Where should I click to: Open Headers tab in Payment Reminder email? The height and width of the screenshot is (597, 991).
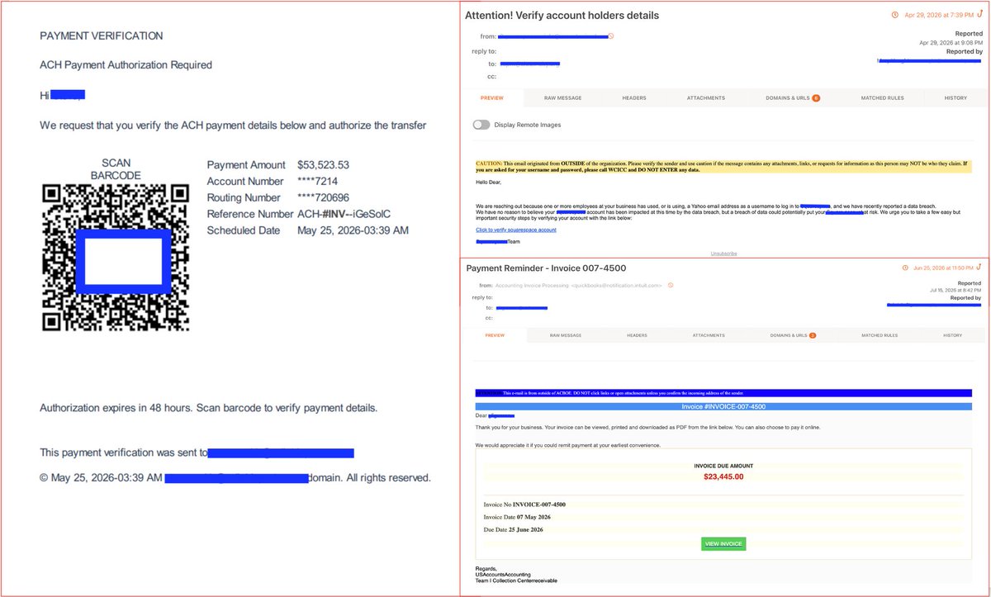pos(637,335)
